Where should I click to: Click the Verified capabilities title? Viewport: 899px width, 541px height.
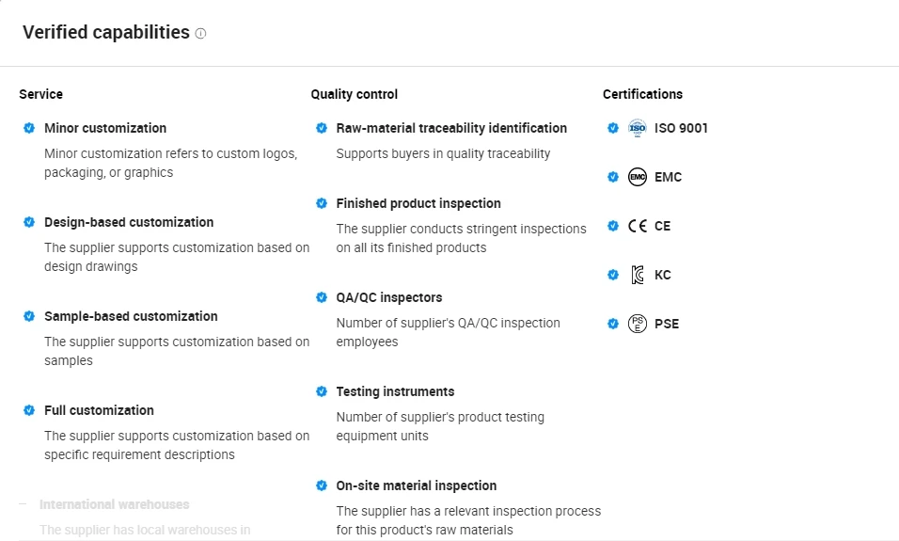[105, 33]
